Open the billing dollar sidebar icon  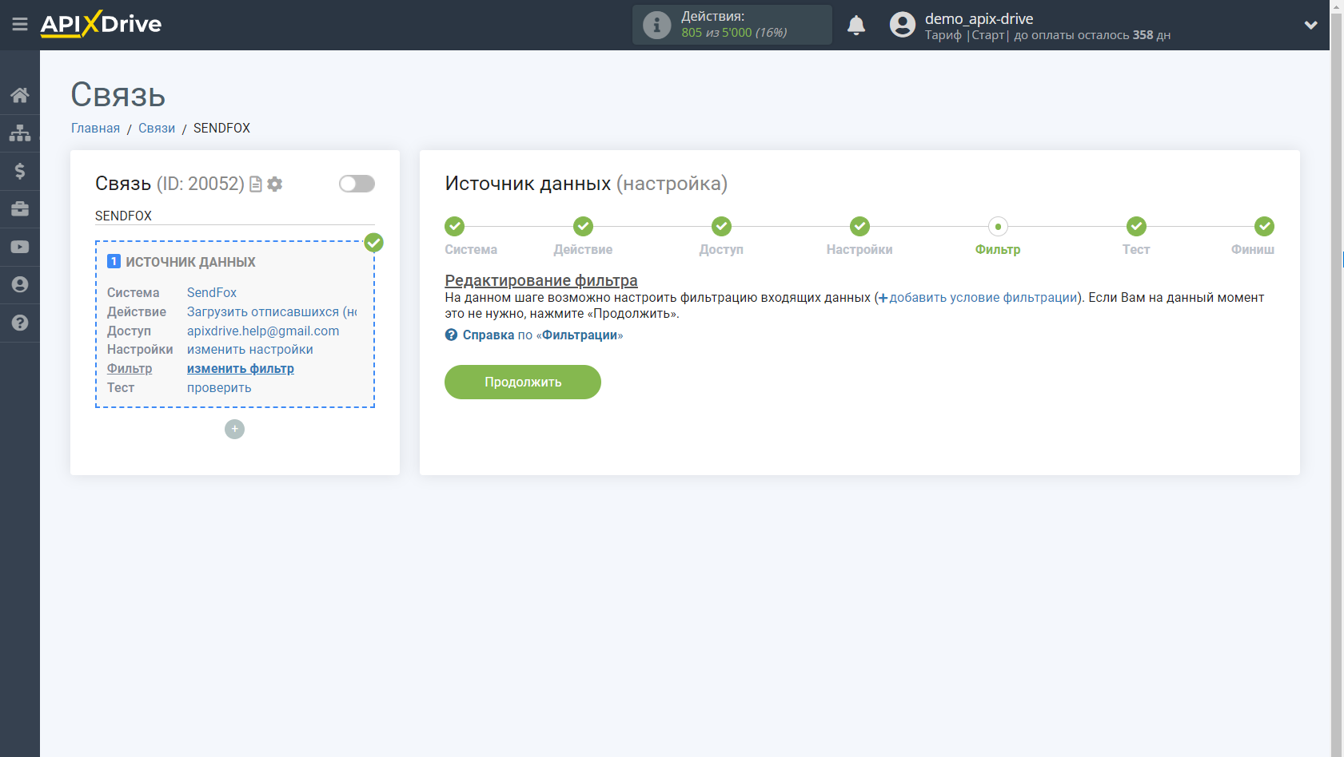coord(20,171)
